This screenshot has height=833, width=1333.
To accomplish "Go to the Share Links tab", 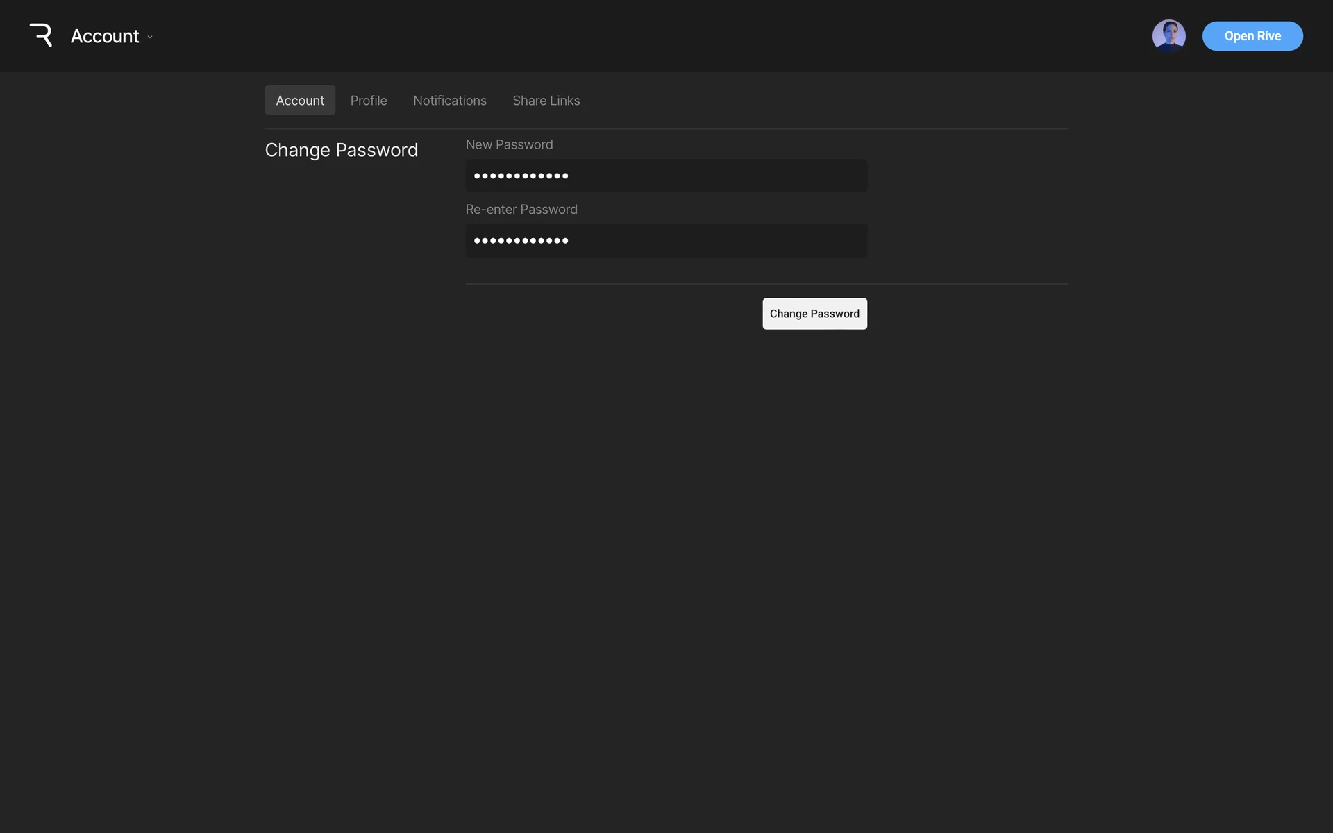I will [x=546, y=101].
